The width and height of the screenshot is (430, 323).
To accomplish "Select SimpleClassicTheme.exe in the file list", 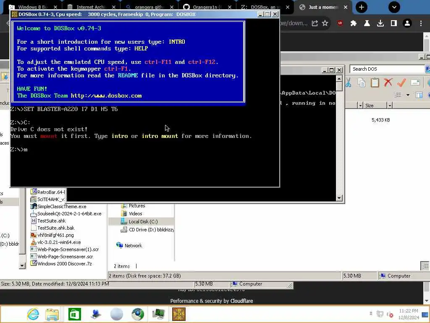I will (x=58, y=207).
